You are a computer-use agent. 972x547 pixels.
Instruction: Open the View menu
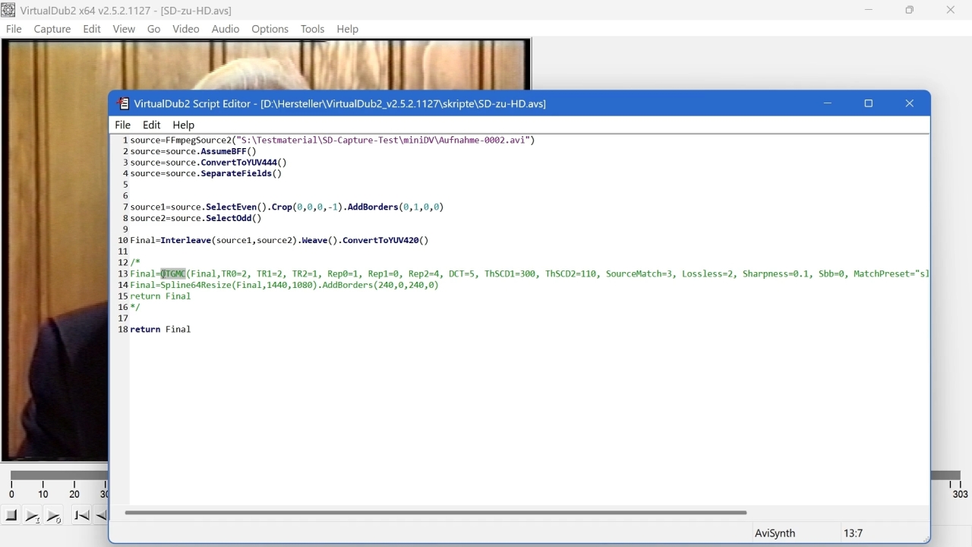[124, 29]
